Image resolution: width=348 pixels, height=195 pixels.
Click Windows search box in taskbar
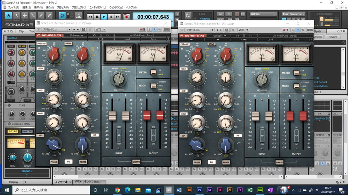52,190
